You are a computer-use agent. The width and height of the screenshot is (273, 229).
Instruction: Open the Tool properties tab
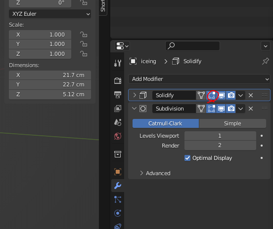pos(118,63)
